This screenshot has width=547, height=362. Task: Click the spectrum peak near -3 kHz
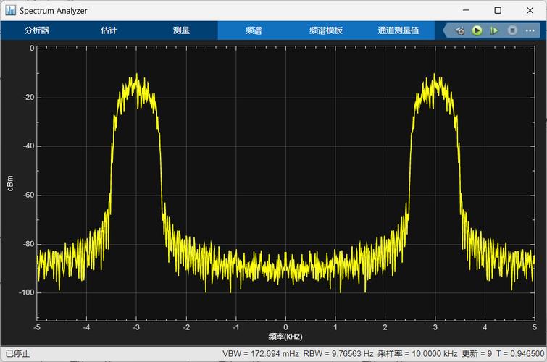coord(136,75)
